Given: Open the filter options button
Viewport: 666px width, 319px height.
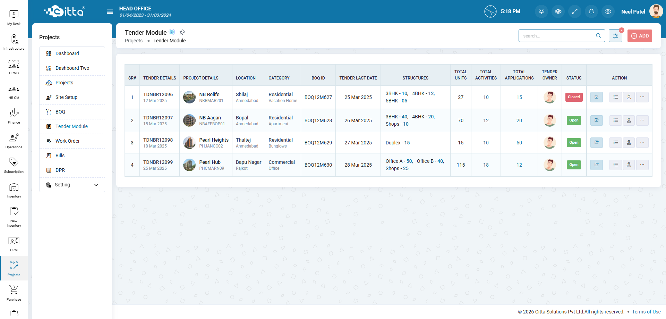Looking at the screenshot, I should (x=615, y=36).
